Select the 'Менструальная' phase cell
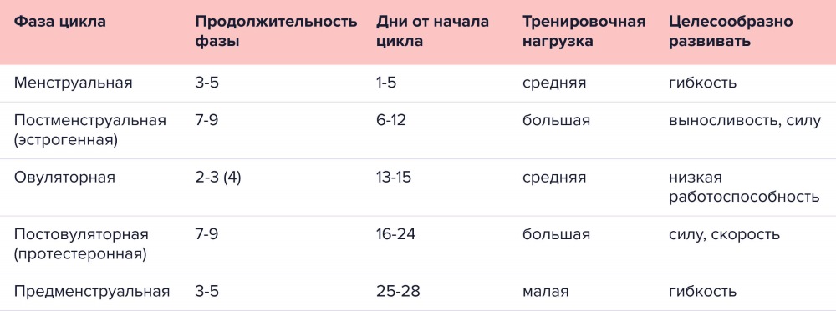The image size is (836, 311). click(73, 83)
